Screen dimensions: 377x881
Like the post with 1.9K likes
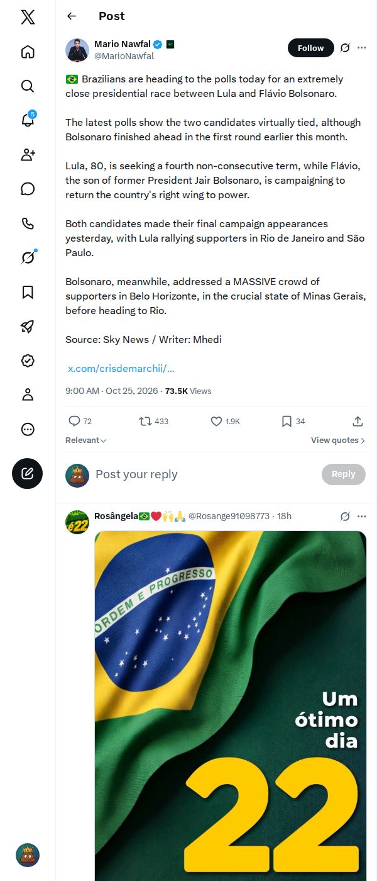pyautogui.click(x=226, y=421)
